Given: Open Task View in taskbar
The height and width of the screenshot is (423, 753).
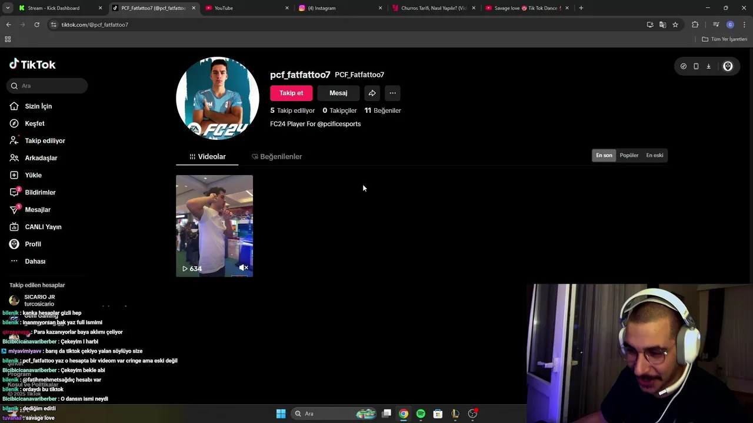Looking at the screenshot, I should [387, 414].
